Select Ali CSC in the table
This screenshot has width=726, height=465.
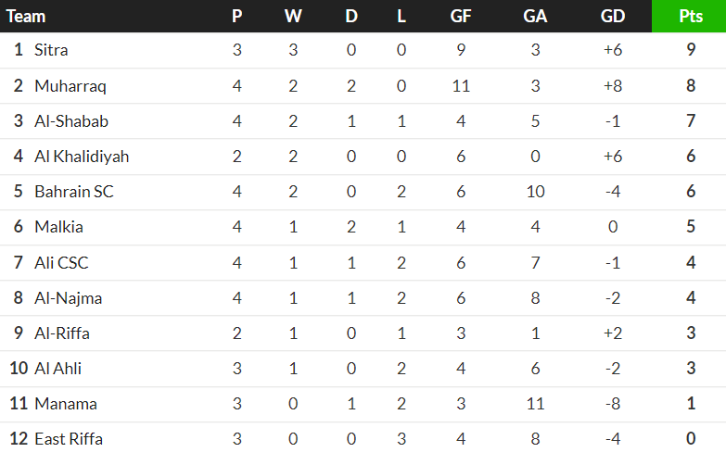tap(61, 262)
